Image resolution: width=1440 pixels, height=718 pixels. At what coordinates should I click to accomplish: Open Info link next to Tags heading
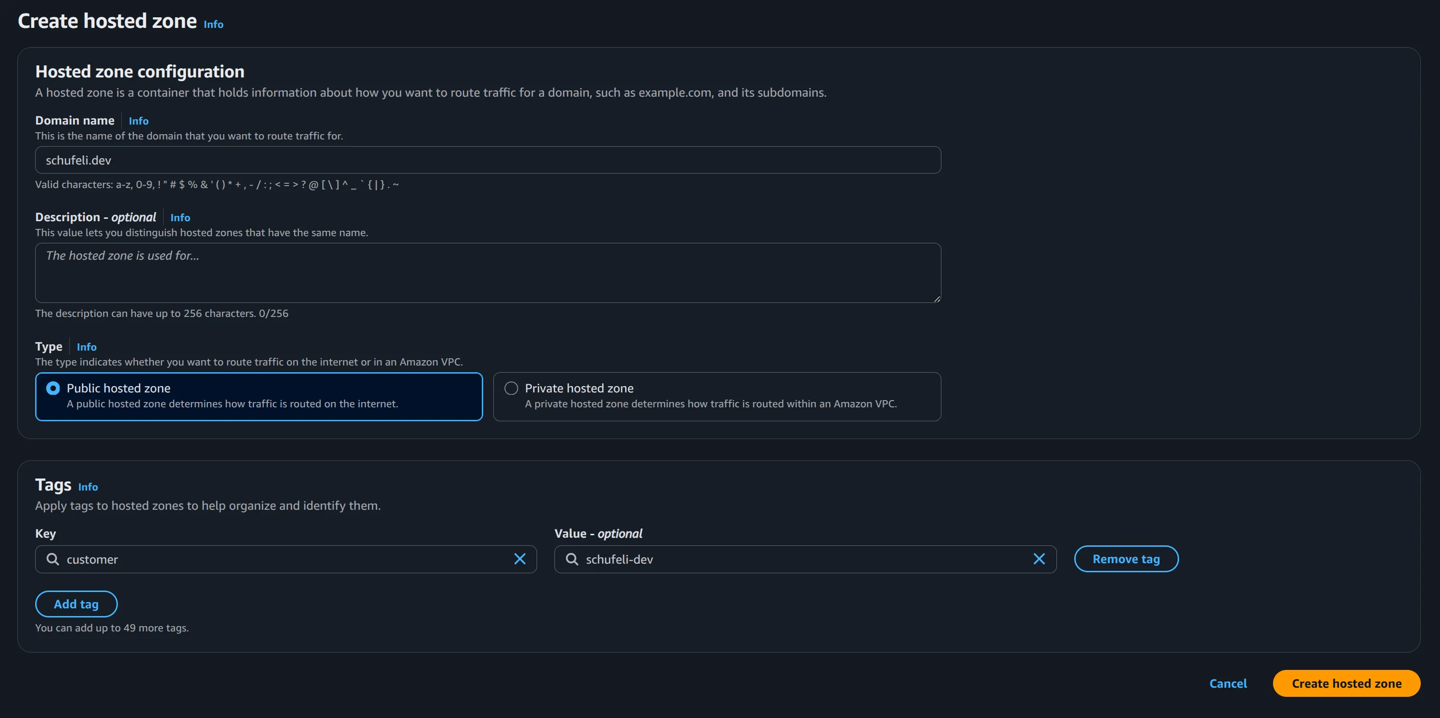88,487
